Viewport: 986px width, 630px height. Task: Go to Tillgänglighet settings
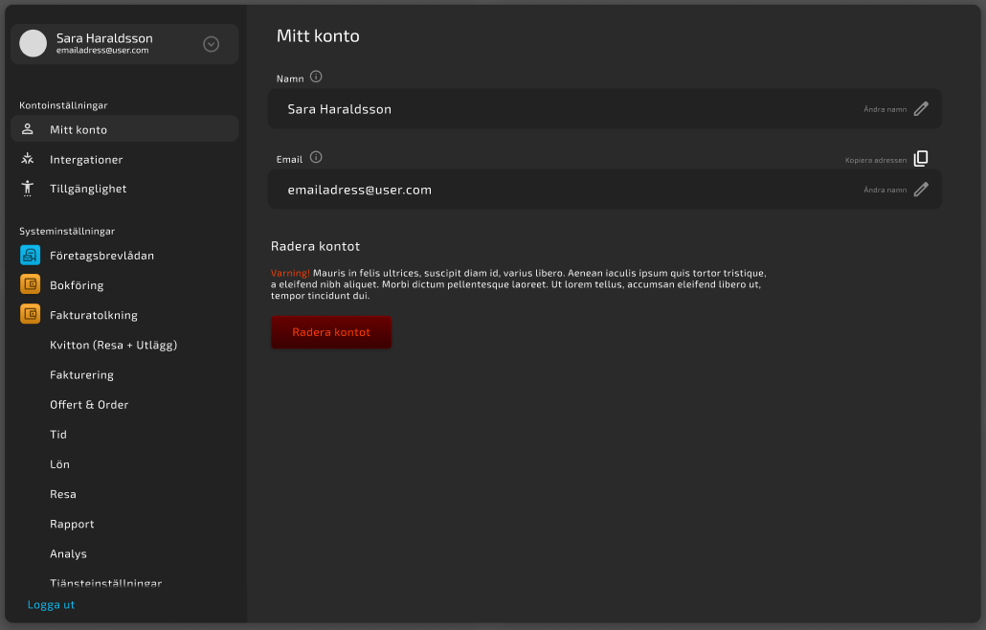click(x=88, y=190)
